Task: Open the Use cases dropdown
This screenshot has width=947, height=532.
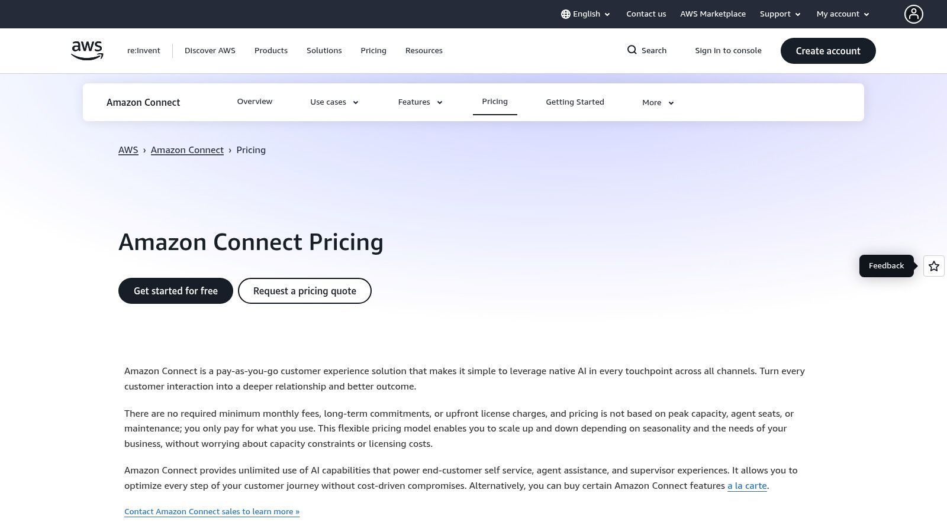Action: tap(333, 102)
